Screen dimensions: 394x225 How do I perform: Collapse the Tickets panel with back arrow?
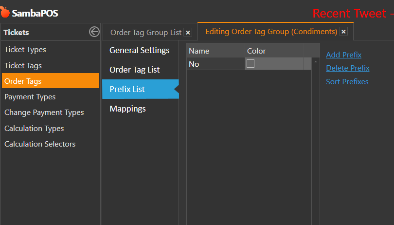click(94, 32)
